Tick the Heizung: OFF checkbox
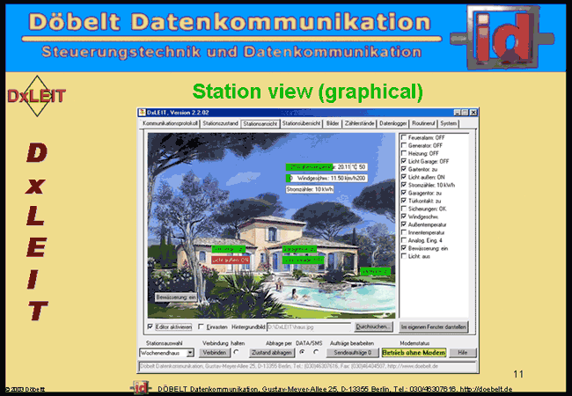The image size is (572, 396). click(404, 153)
